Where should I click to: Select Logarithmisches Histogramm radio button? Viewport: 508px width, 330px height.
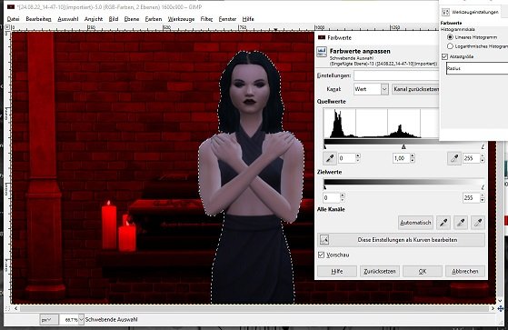(x=450, y=46)
